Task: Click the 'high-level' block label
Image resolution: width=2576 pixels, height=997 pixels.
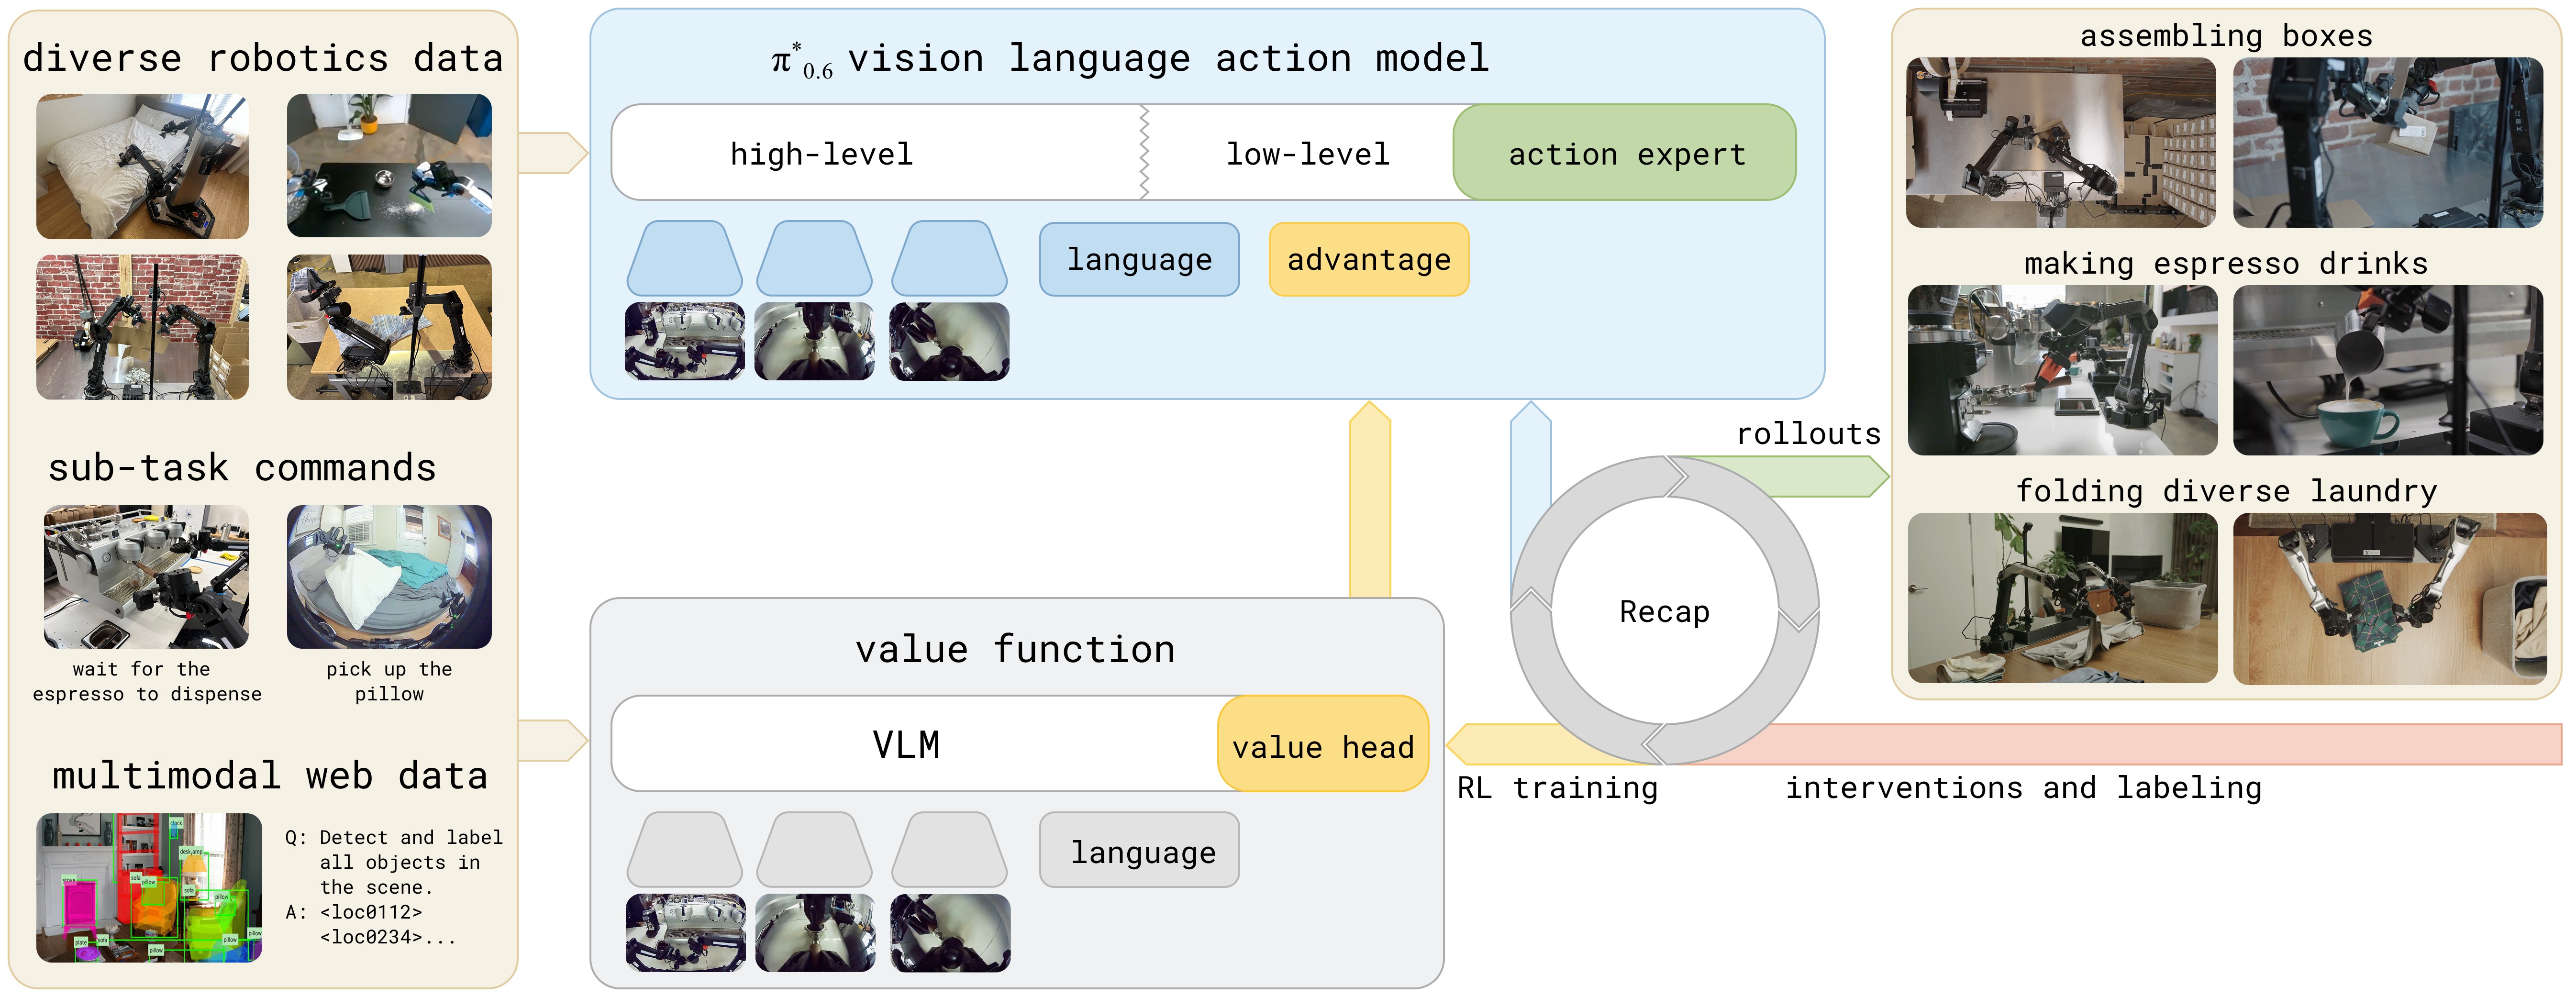Action: point(821,154)
